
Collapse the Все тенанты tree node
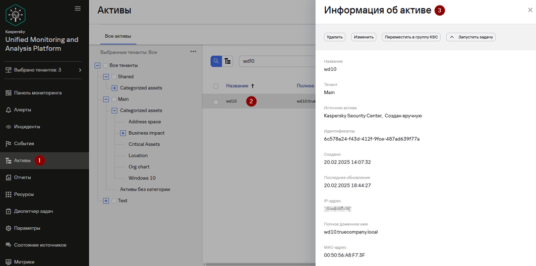[x=97, y=65]
